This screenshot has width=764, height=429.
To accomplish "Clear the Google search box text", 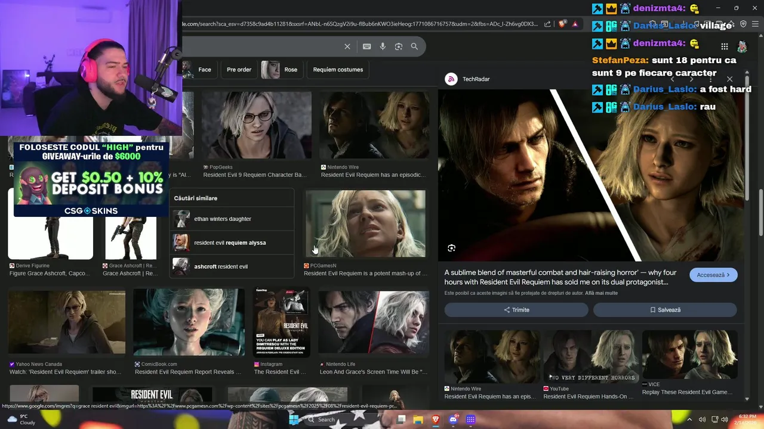I will click(347, 46).
